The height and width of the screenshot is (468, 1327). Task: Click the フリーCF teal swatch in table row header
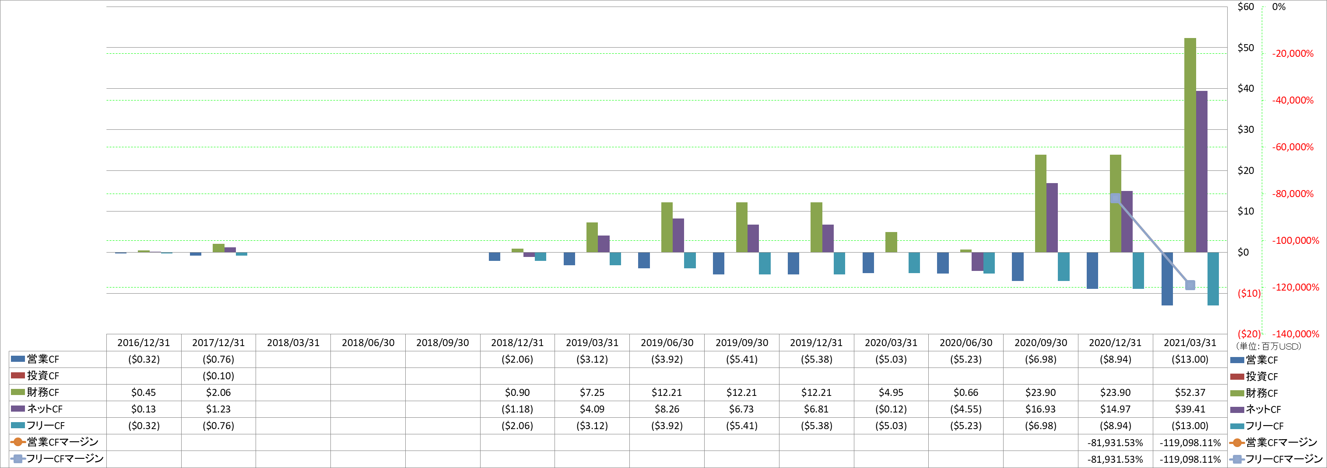tap(18, 425)
